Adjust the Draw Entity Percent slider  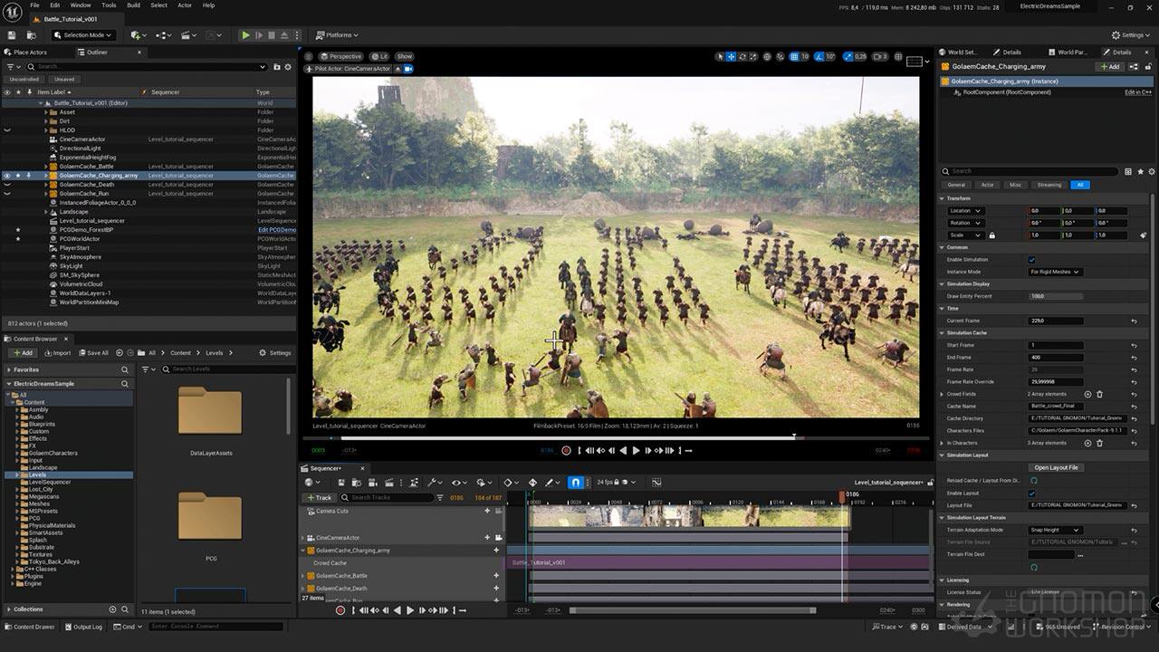click(1056, 296)
